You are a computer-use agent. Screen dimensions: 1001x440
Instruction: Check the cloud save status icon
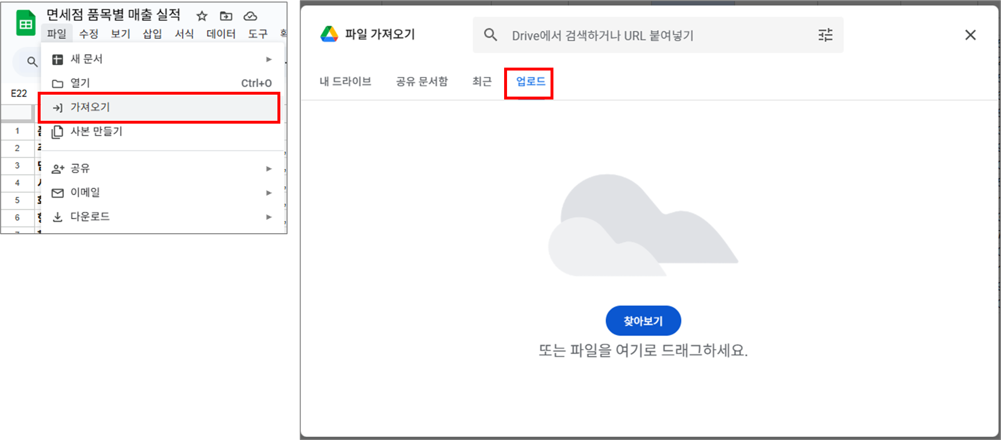[x=250, y=16]
